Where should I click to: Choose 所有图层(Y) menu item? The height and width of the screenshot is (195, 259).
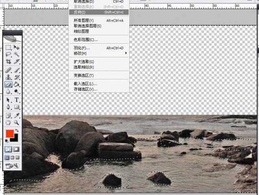click(x=99, y=21)
